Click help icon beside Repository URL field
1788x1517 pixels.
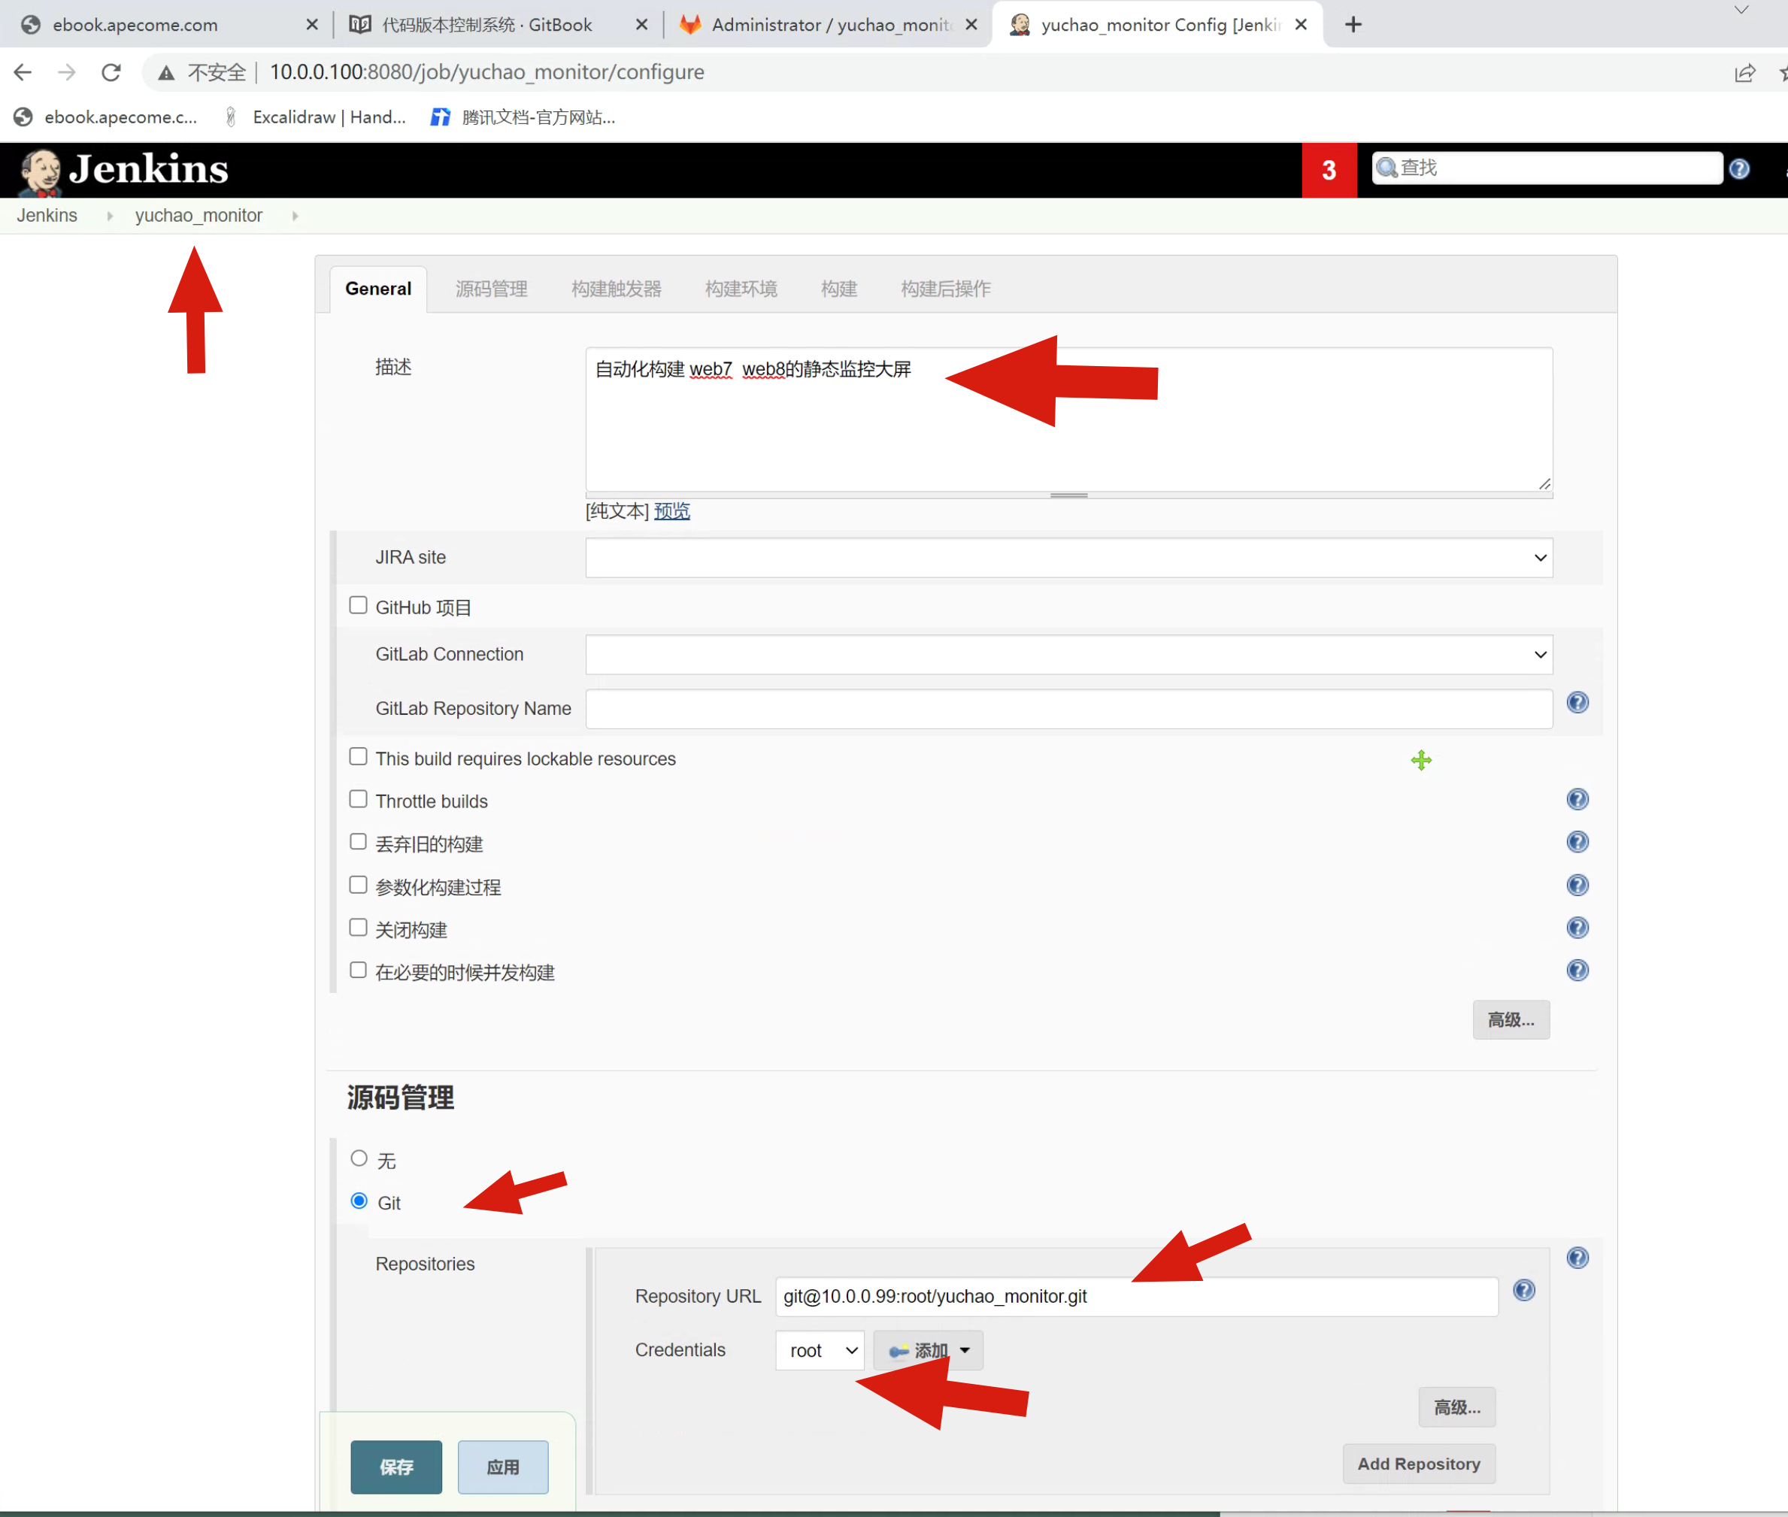tap(1523, 1290)
